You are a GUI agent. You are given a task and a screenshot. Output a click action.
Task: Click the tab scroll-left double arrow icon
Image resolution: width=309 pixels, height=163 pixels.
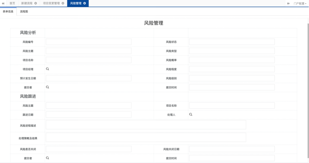[x=3, y=3]
